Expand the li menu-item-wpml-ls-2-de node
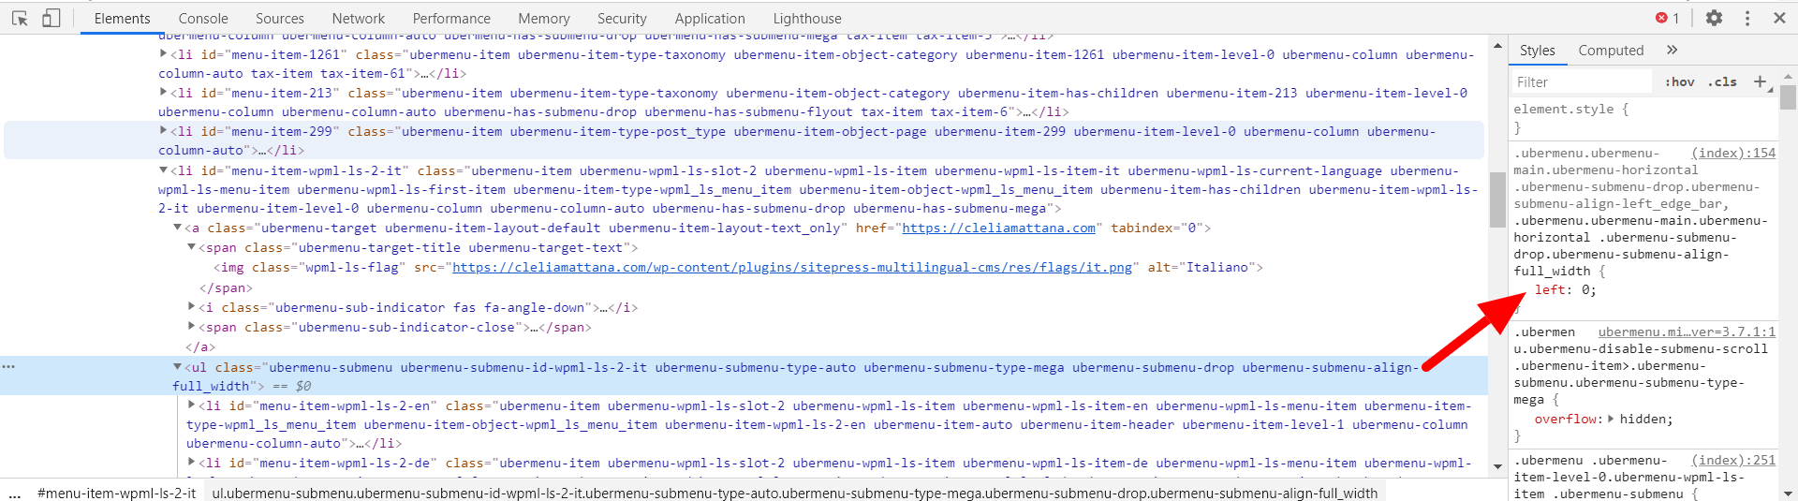 click(x=192, y=462)
